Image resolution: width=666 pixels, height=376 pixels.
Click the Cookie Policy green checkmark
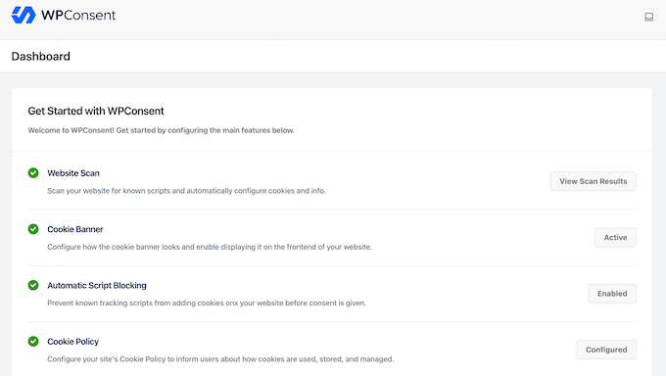pos(33,341)
